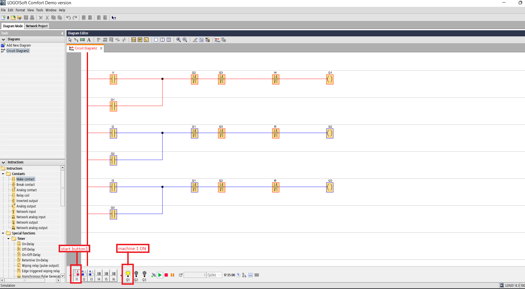Toggle input switch I3
This screenshot has height=289, width=525.
(91, 275)
